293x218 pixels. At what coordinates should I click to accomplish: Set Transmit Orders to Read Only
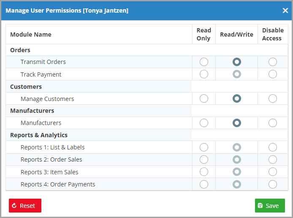pyautogui.click(x=203, y=62)
